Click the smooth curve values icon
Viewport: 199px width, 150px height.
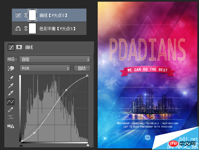(11, 117)
